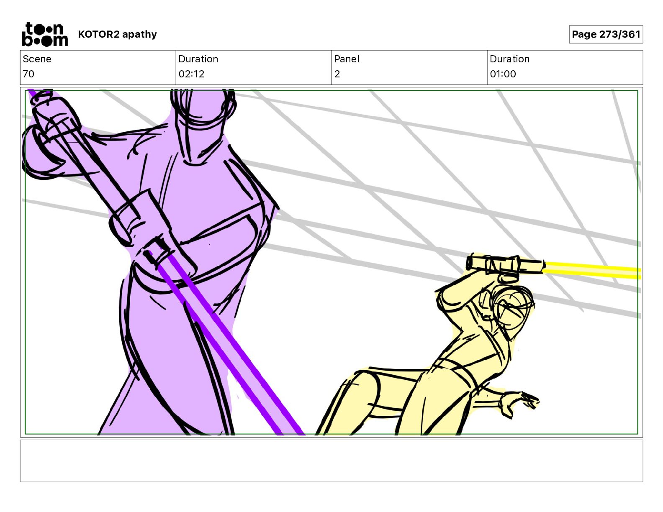Select the scene duration value '02:12'
663x512 pixels.
pos(191,74)
